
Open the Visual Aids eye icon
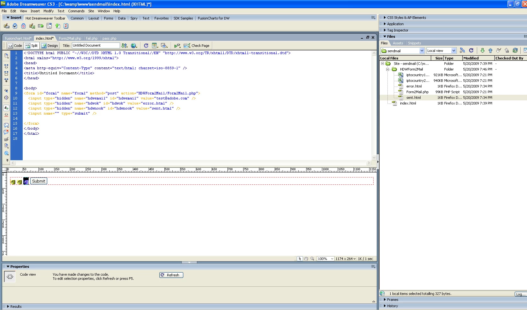point(164,46)
